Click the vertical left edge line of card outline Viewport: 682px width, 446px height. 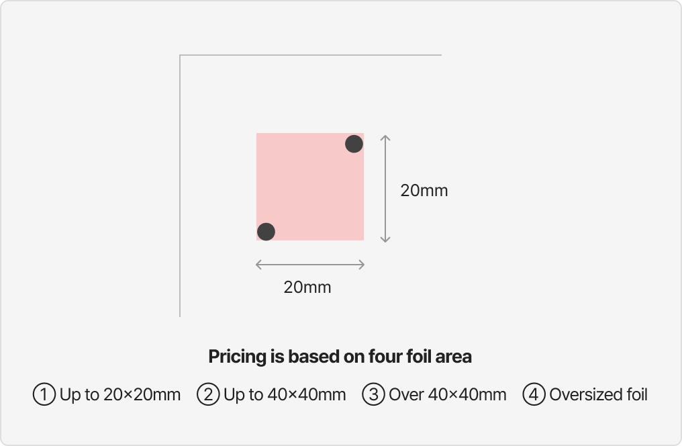(x=180, y=186)
